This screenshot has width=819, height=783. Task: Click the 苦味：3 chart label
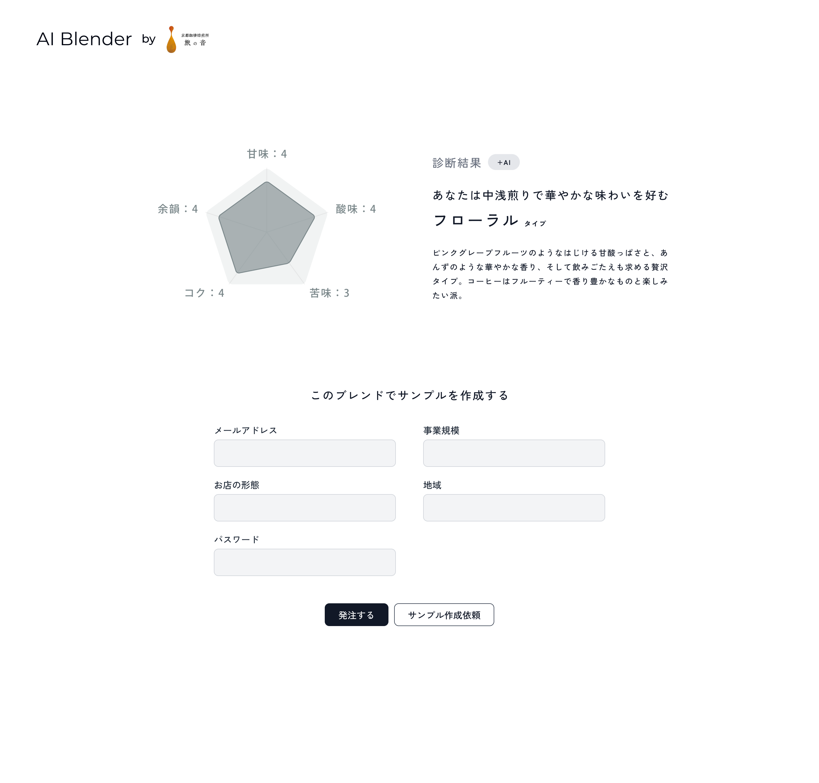coord(329,293)
